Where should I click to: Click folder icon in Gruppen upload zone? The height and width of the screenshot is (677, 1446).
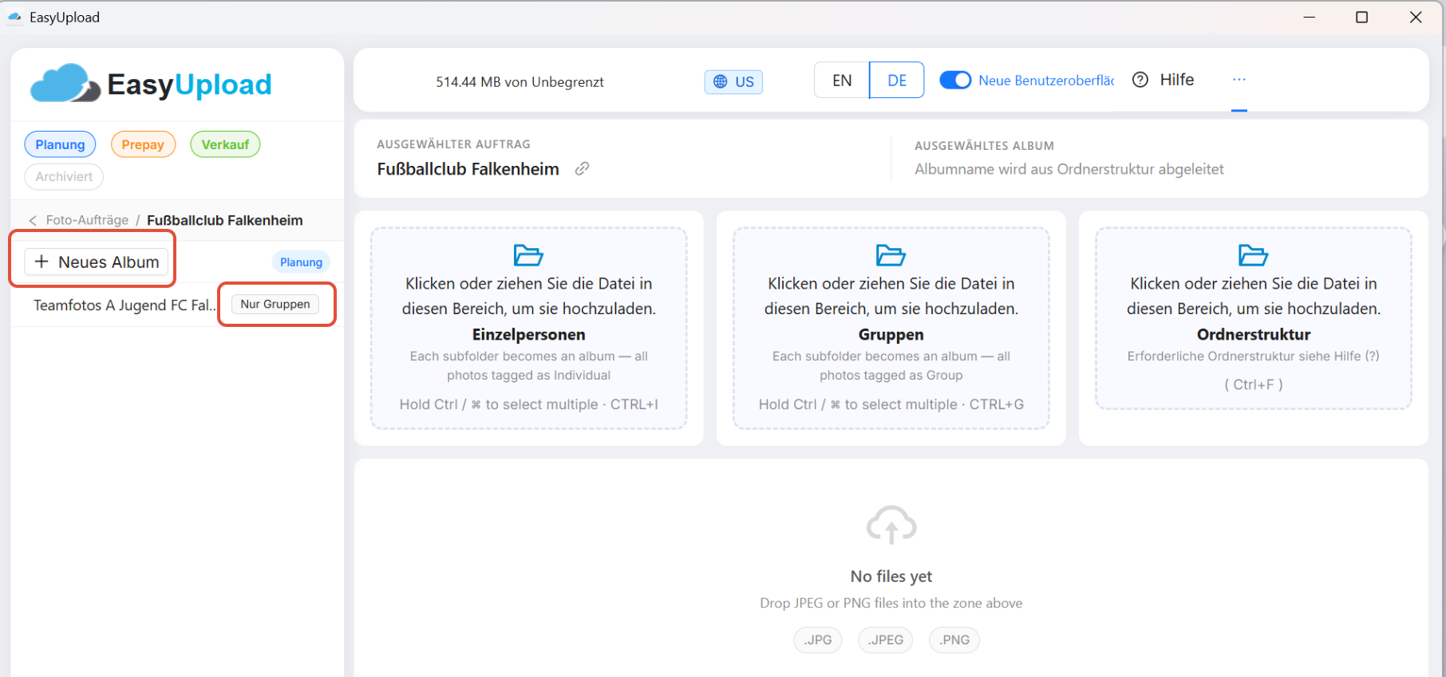[891, 255]
